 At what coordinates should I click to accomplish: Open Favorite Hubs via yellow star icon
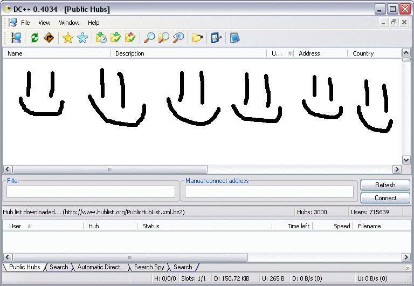point(67,38)
